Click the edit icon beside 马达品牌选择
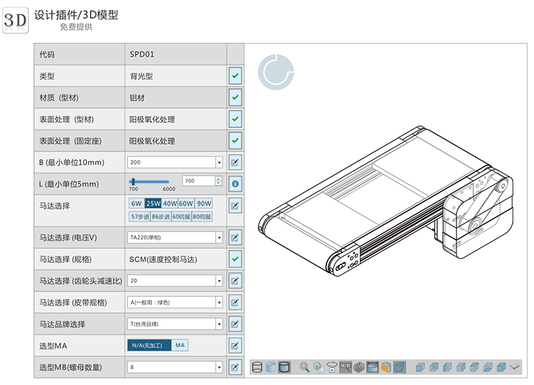Screen dimensions: 534x385 click(235, 324)
